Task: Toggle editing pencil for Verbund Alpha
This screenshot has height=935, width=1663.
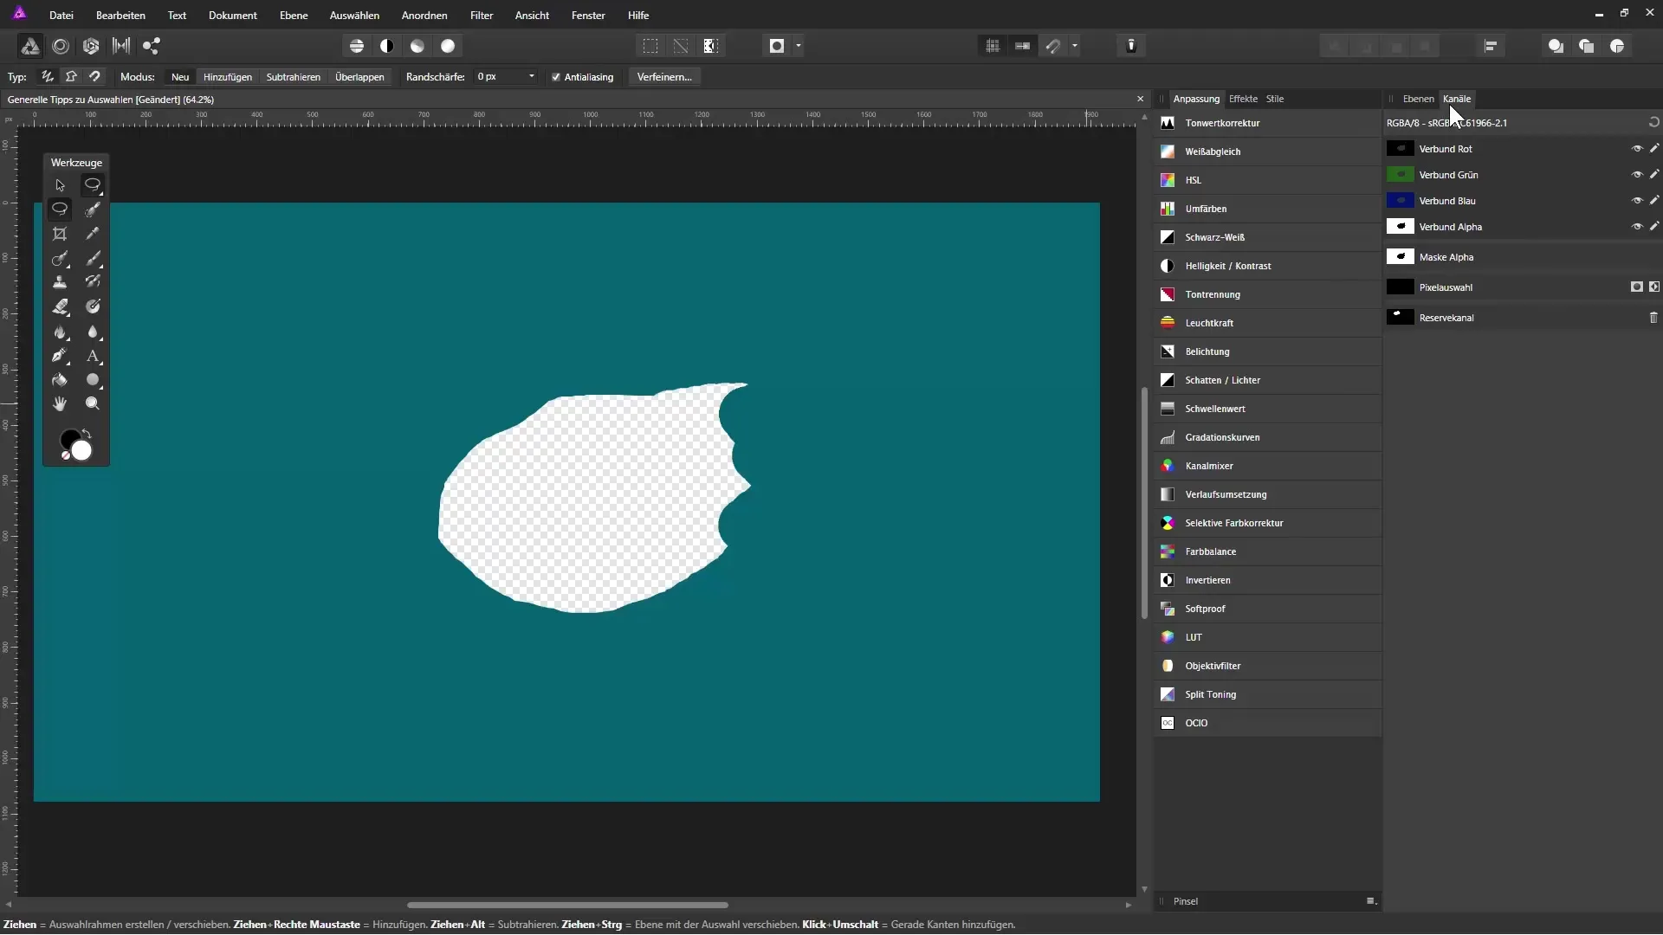Action: click(1654, 227)
